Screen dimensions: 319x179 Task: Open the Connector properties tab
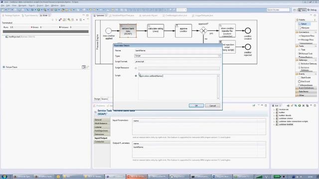pyautogui.click(x=102, y=142)
